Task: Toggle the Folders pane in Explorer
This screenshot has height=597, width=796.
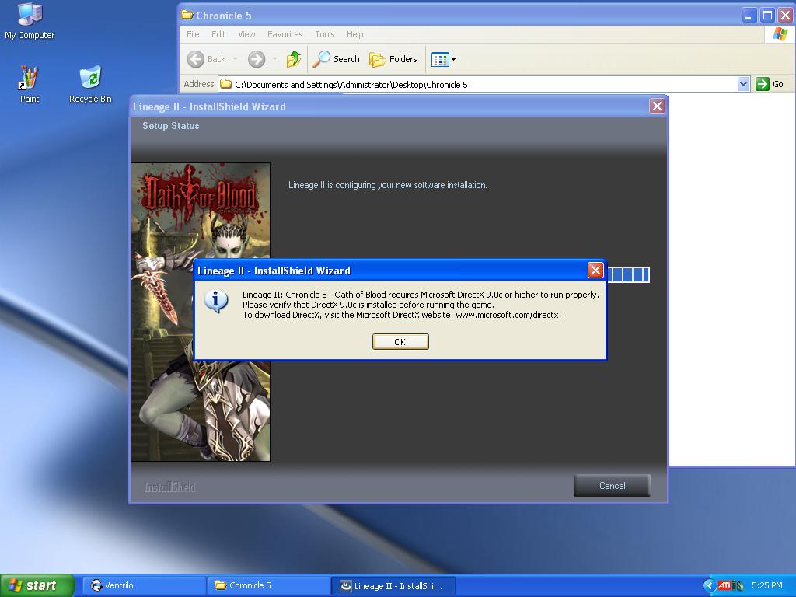Action: (393, 59)
